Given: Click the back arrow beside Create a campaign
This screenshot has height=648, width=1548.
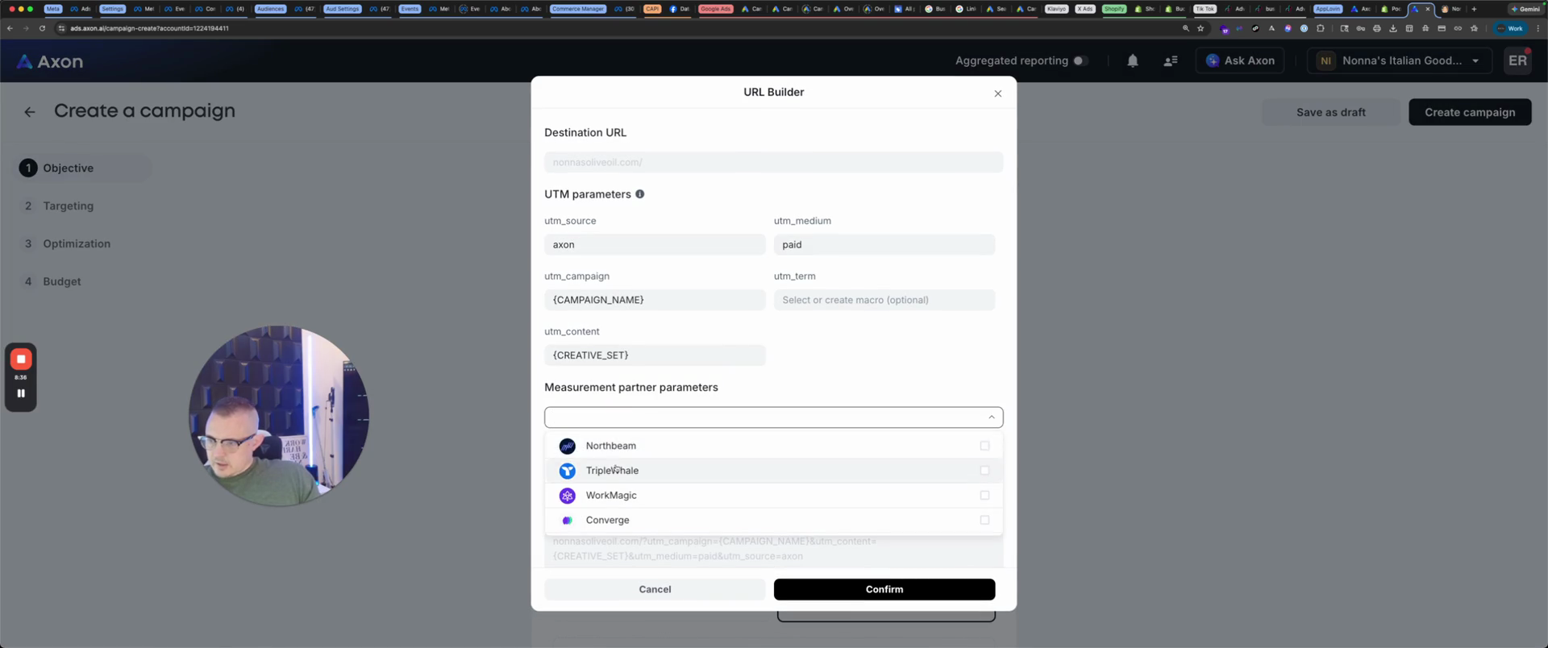Looking at the screenshot, I should click(30, 112).
